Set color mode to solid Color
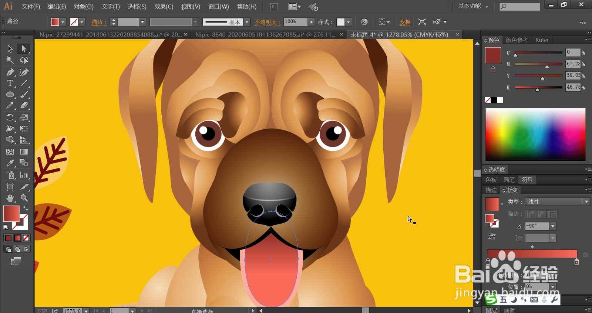This screenshot has width=592, height=313. tap(8, 238)
